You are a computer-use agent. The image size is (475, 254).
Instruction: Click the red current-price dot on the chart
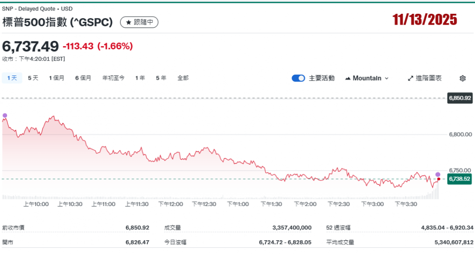438,179
